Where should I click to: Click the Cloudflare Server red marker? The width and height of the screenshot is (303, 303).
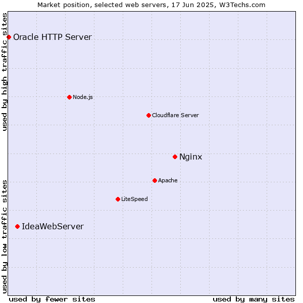click(x=148, y=115)
